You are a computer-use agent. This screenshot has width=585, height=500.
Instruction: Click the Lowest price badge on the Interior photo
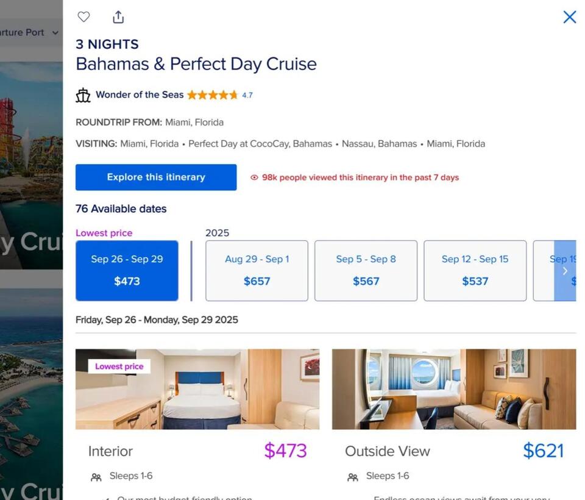pos(118,366)
